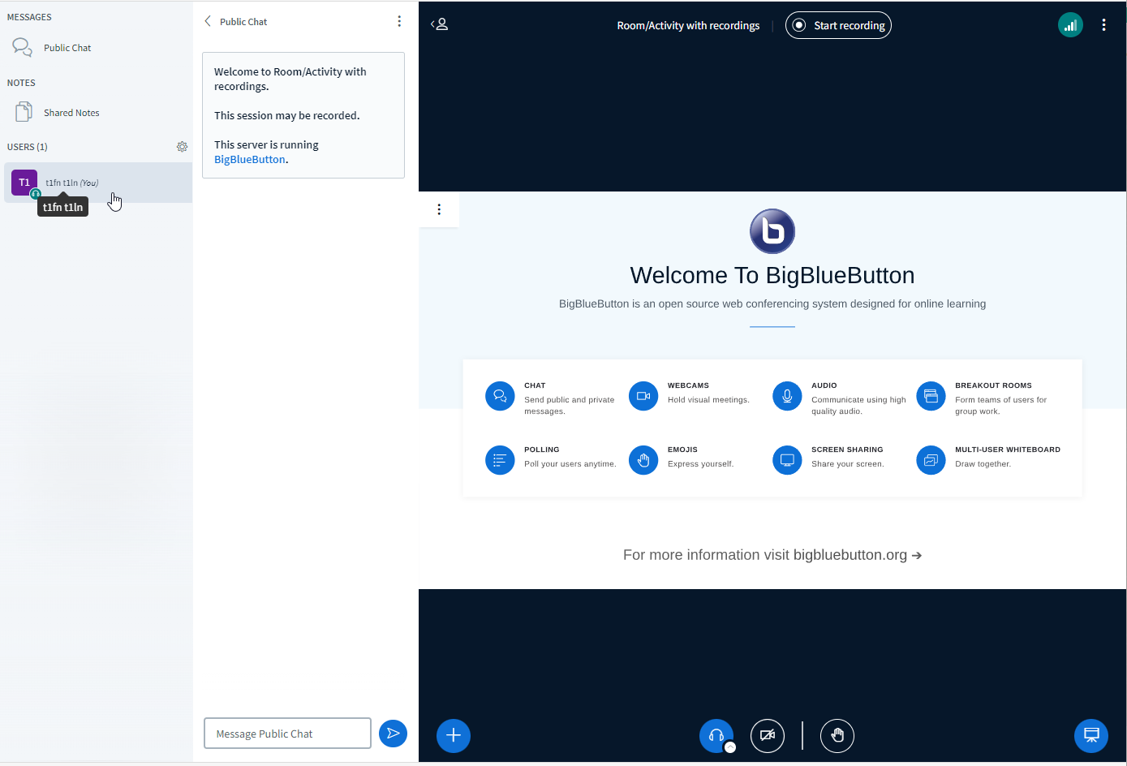The width and height of the screenshot is (1127, 766).
Task: Raise hand using the hand button
Action: [x=837, y=736]
